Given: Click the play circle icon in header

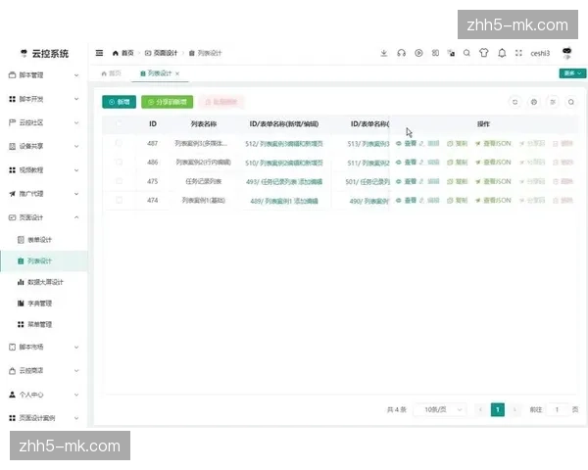Looking at the screenshot, I should point(418,53).
